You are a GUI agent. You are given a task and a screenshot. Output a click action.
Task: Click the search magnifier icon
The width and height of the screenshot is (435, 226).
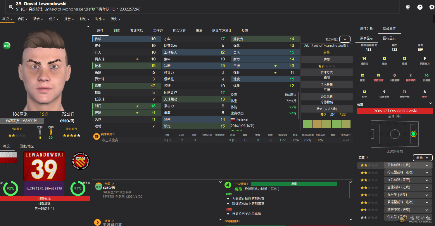pyautogui.click(x=11, y=7)
